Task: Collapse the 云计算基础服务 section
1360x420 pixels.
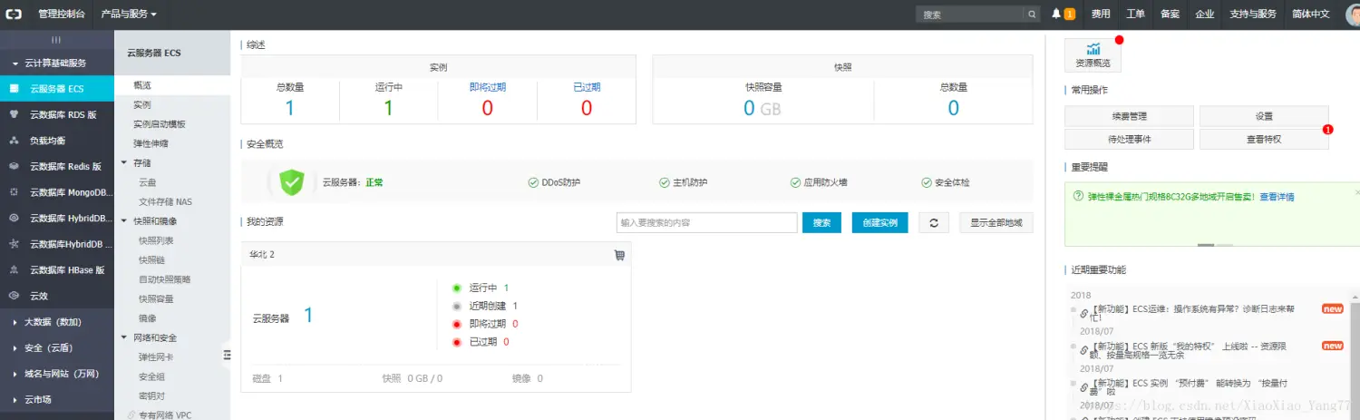Action: [x=56, y=63]
